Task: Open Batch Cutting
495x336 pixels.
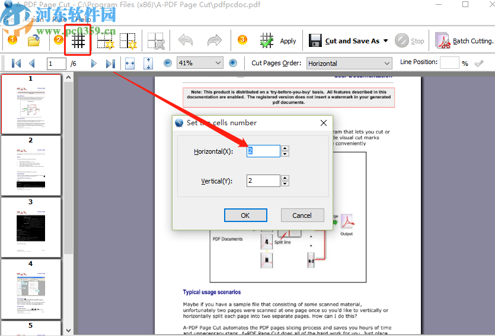Action: pos(464,41)
